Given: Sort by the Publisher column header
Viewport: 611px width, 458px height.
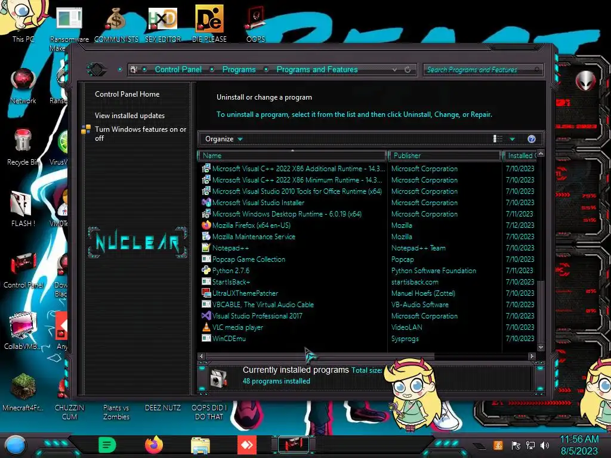Looking at the screenshot, I should tap(444, 156).
